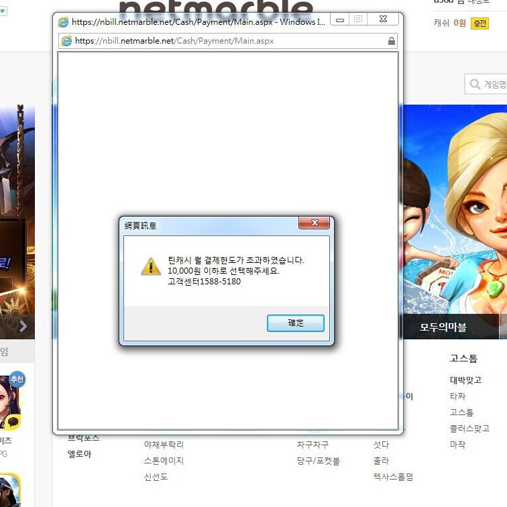Click the IE icon in popup title bar
507x507 pixels.
[63, 22]
